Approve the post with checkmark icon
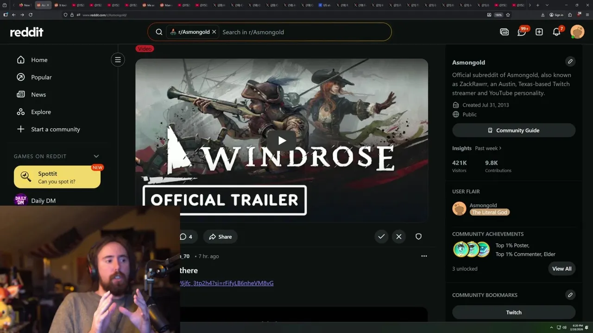The image size is (593, 333). (381, 236)
